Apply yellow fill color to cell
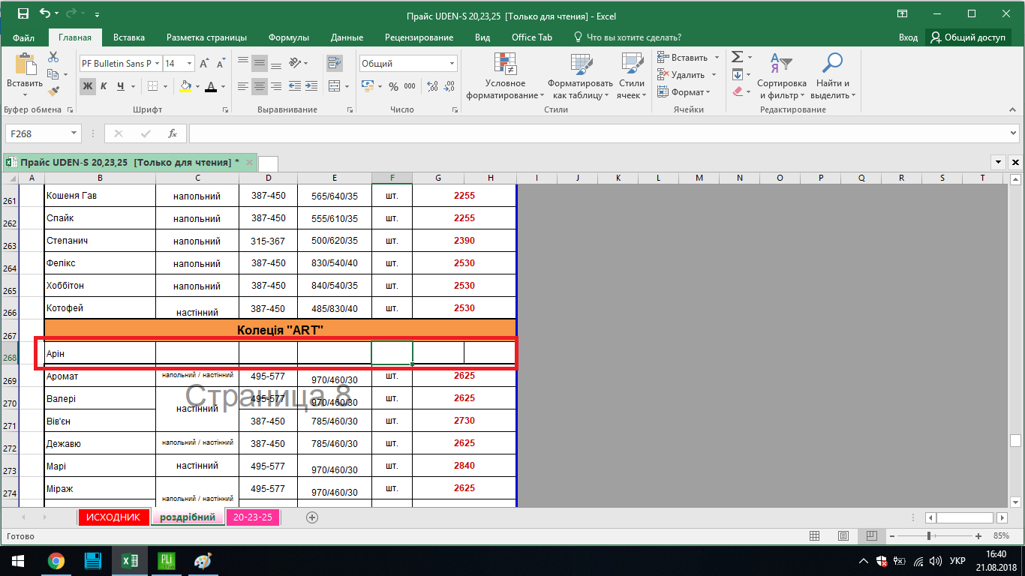Image resolution: width=1025 pixels, height=576 pixels. [185, 86]
